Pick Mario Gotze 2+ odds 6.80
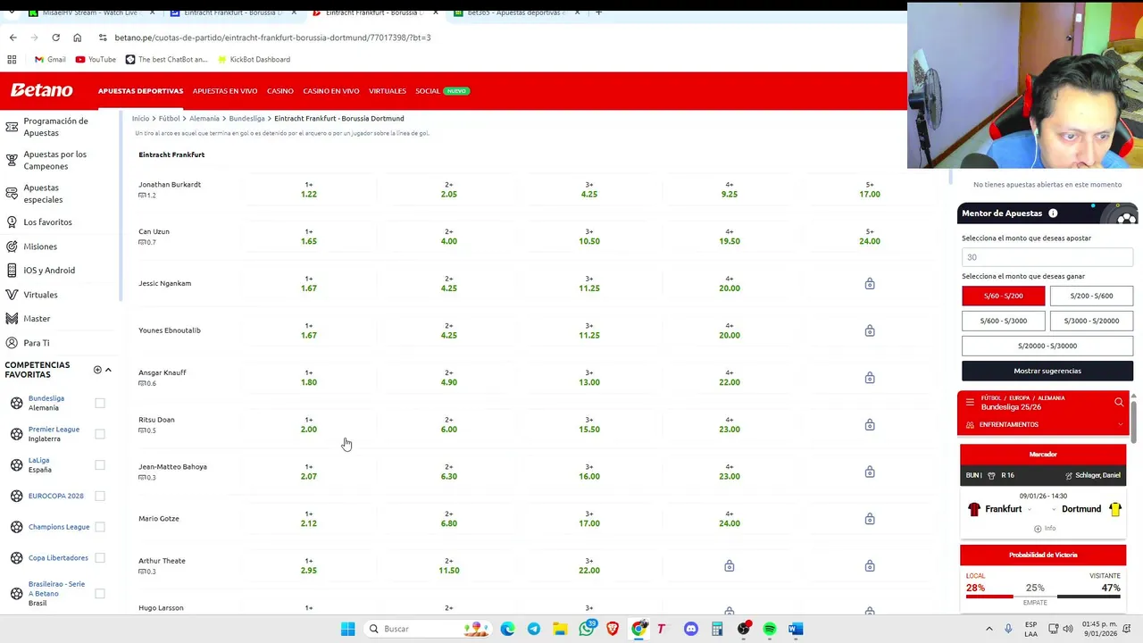 click(449, 519)
